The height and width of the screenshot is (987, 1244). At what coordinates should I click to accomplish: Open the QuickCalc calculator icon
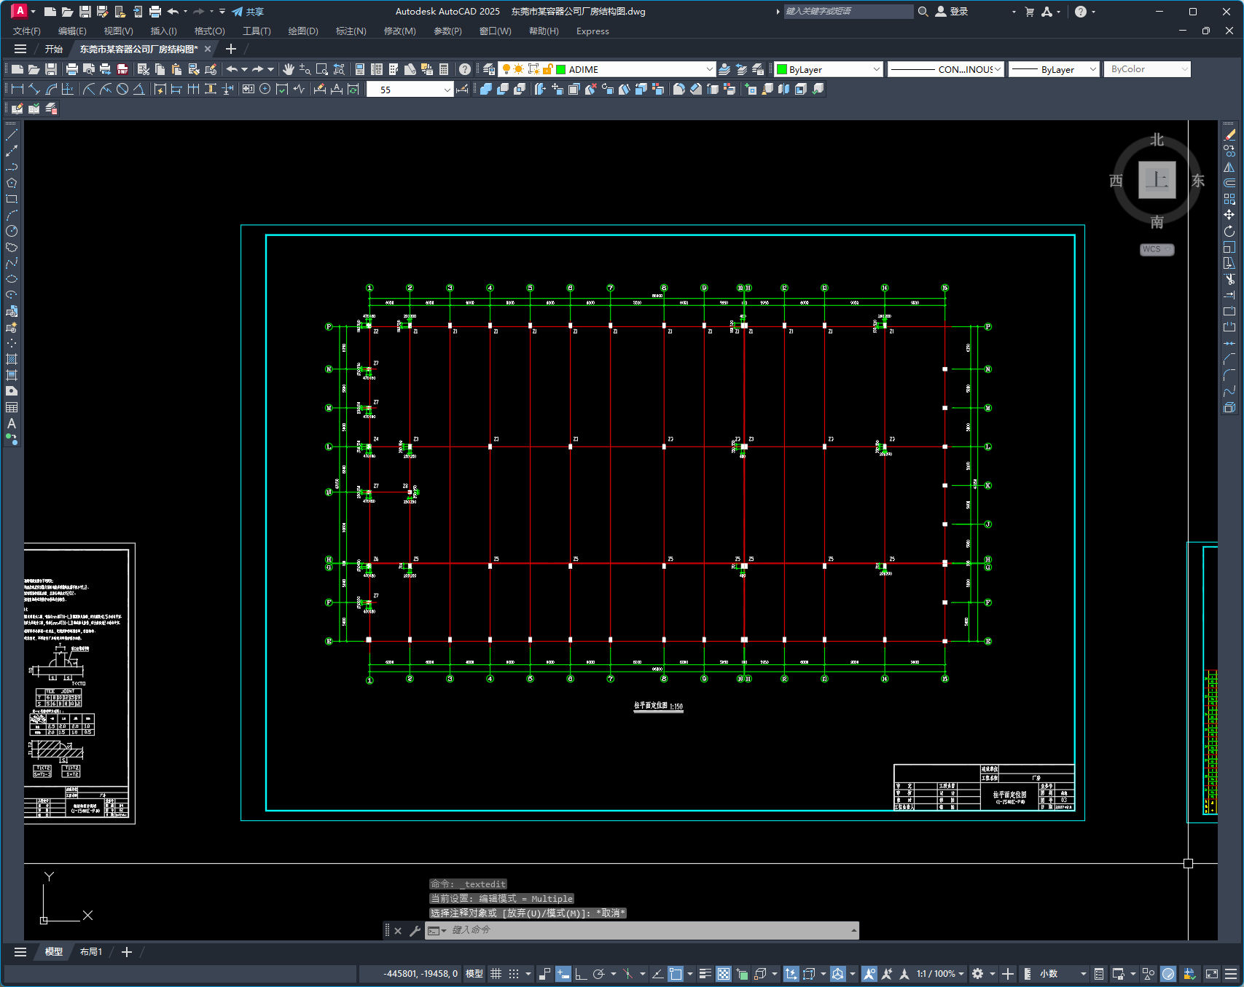[x=444, y=69]
